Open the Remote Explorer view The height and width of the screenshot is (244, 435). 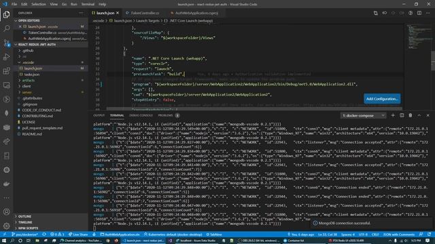click(6, 85)
